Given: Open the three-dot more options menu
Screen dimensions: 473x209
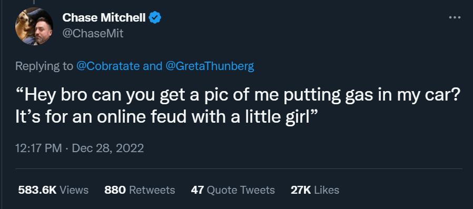Looking at the screenshot, I should (455, 17).
